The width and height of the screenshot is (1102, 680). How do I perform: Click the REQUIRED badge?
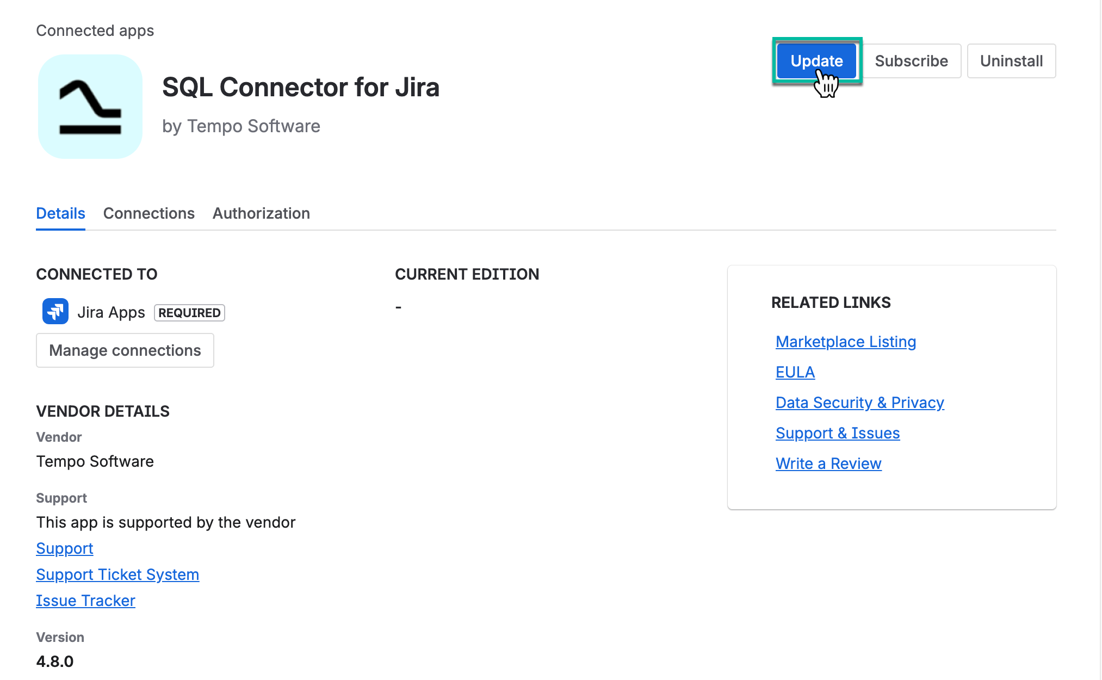(x=189, y=313)
